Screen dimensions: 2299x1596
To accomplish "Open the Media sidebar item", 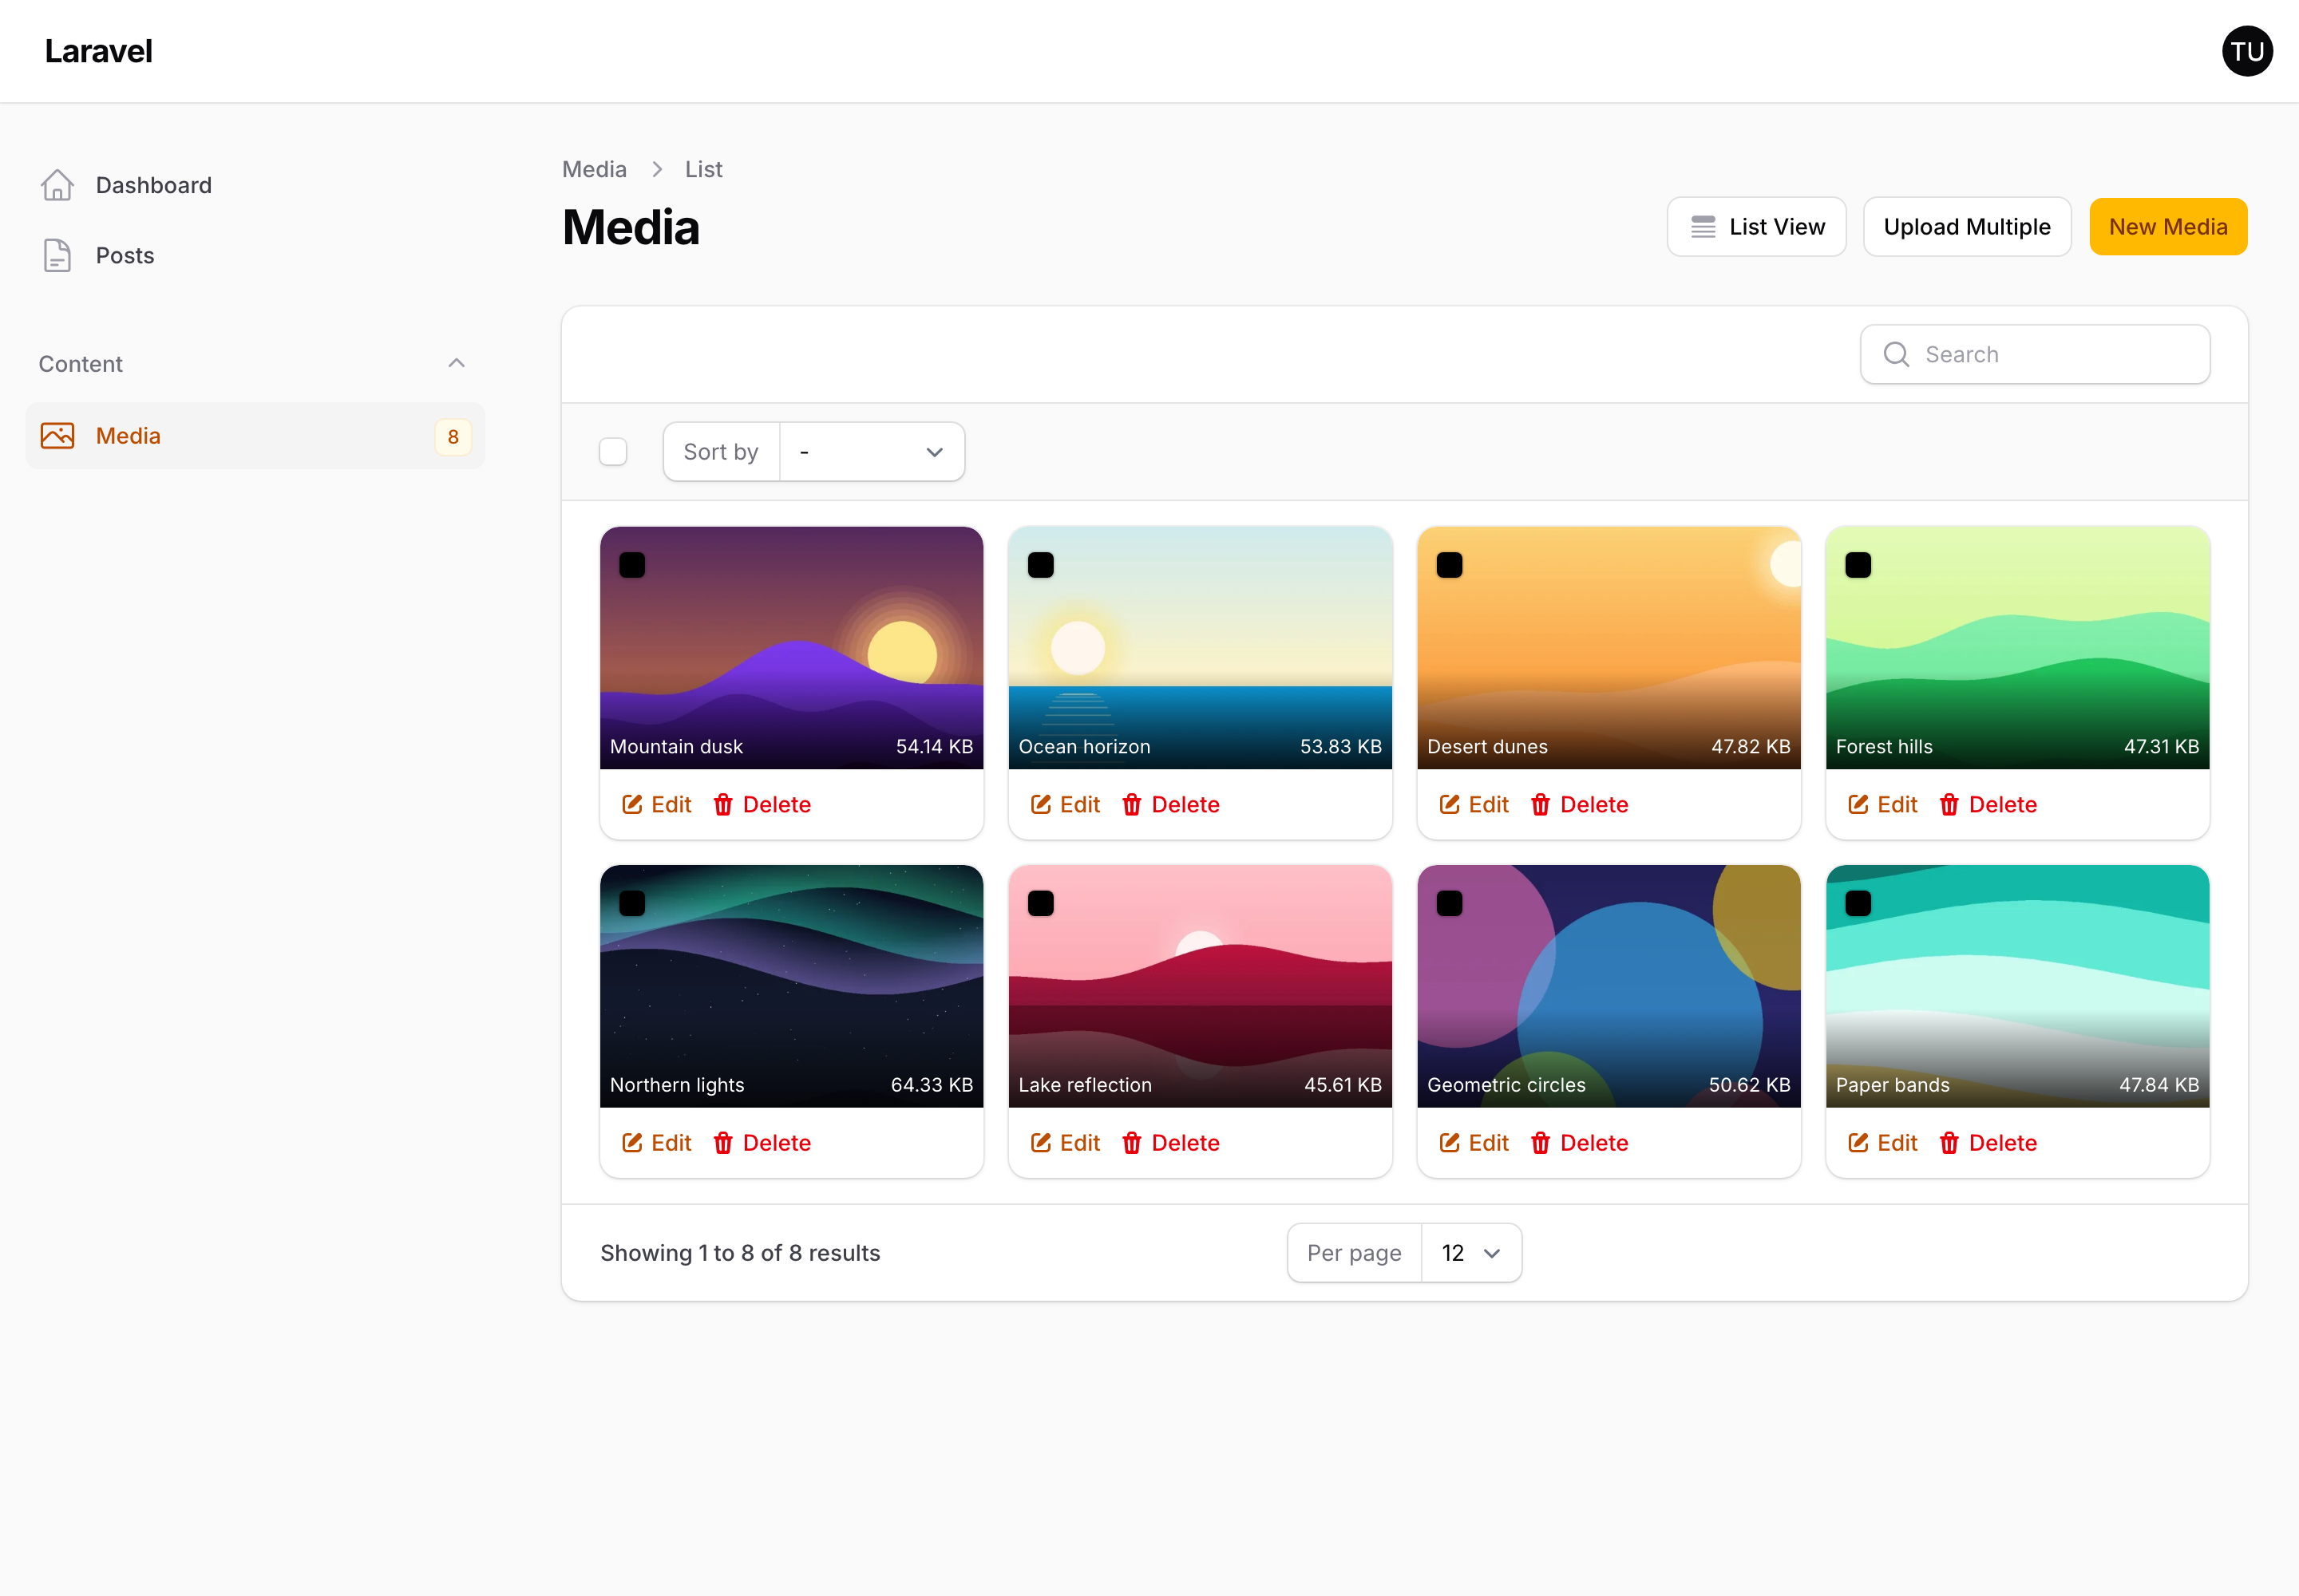I will click(255, 436).
